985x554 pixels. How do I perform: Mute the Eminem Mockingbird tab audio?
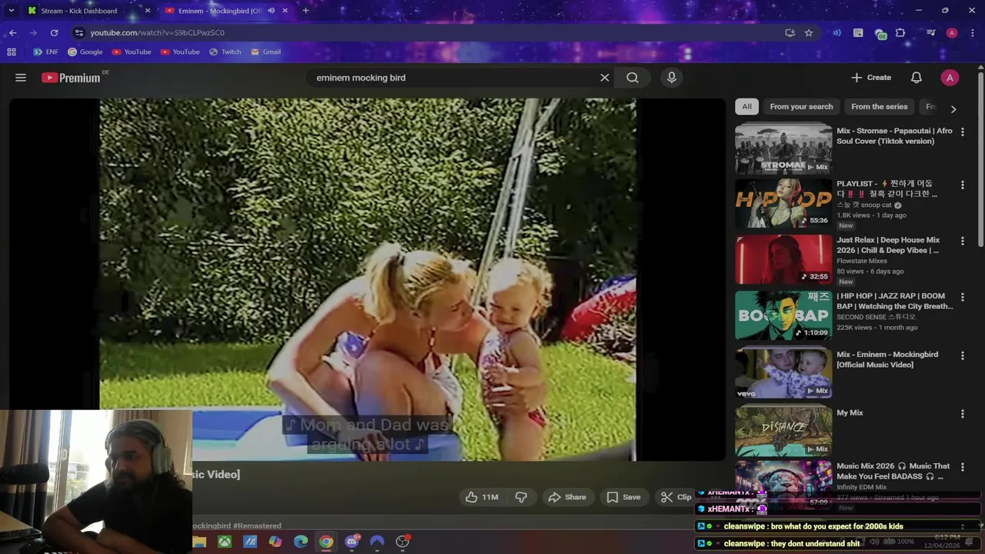(271, 11)
